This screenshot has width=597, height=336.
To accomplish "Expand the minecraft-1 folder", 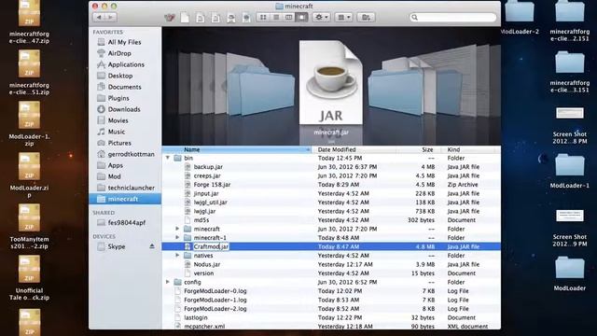I will 177,238.
